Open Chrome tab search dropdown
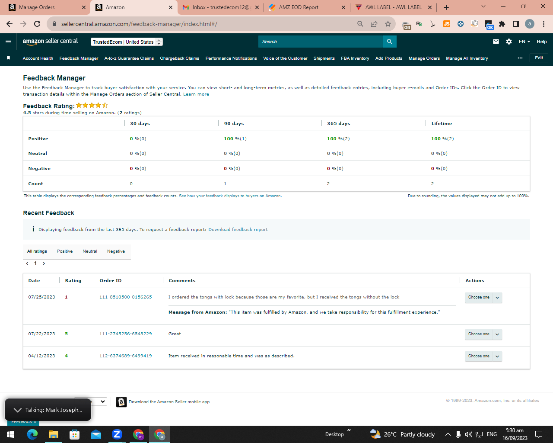The image size is (553, 443). coord(483,6)
